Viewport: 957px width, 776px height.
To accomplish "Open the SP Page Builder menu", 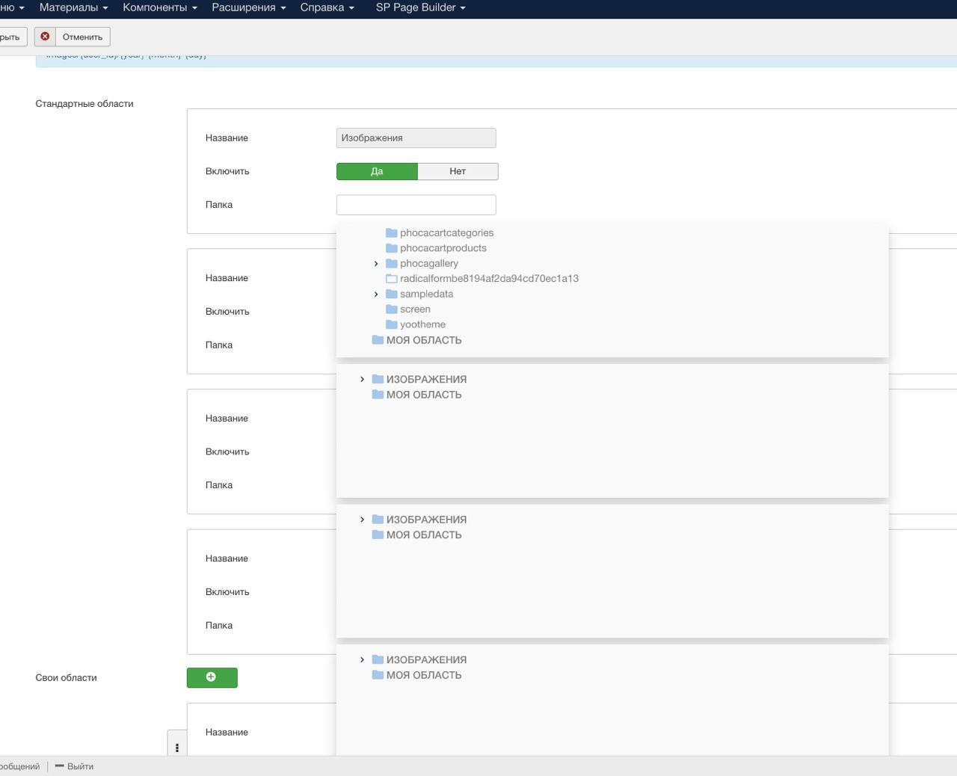I will pyautogui.click(x=421, y=7).
